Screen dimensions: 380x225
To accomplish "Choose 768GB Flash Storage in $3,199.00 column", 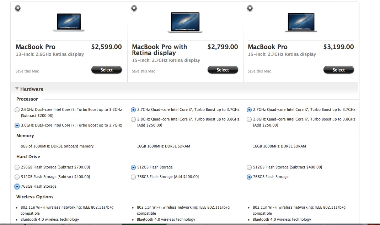I will [x=249, y=177].
